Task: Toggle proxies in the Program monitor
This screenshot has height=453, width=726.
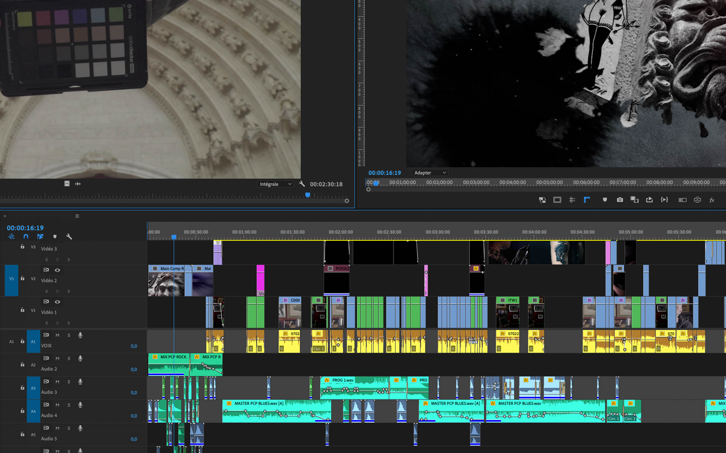Action: [x=542, y=200]
